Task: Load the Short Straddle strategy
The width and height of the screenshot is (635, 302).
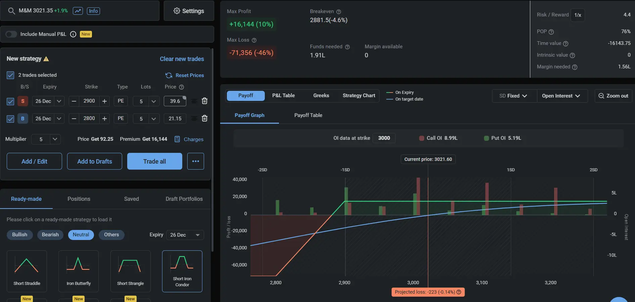Action: coord(27,271)
